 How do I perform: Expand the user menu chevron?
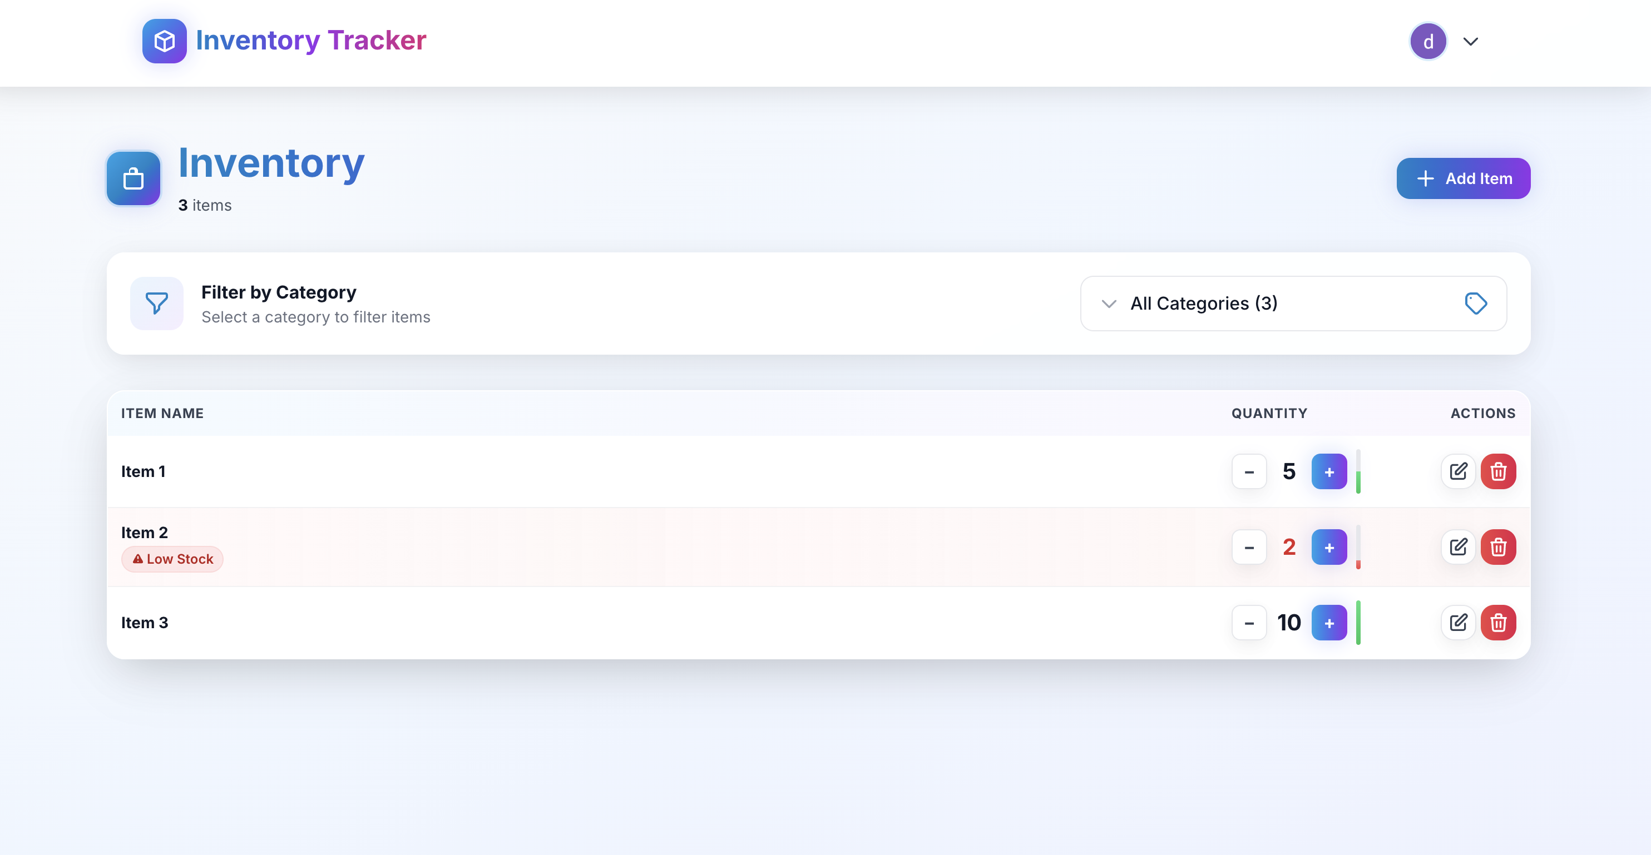tap(1470, 42)
